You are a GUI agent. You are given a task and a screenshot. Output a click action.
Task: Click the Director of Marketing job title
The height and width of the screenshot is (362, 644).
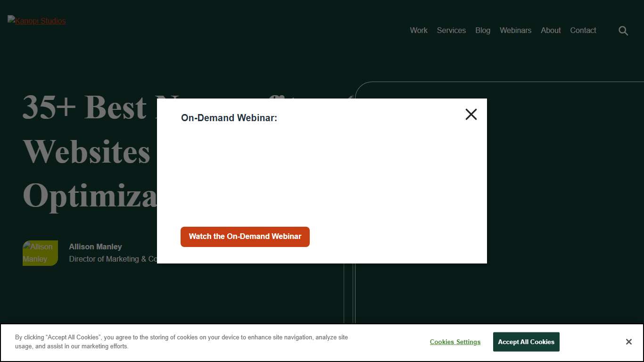(112, 259)
